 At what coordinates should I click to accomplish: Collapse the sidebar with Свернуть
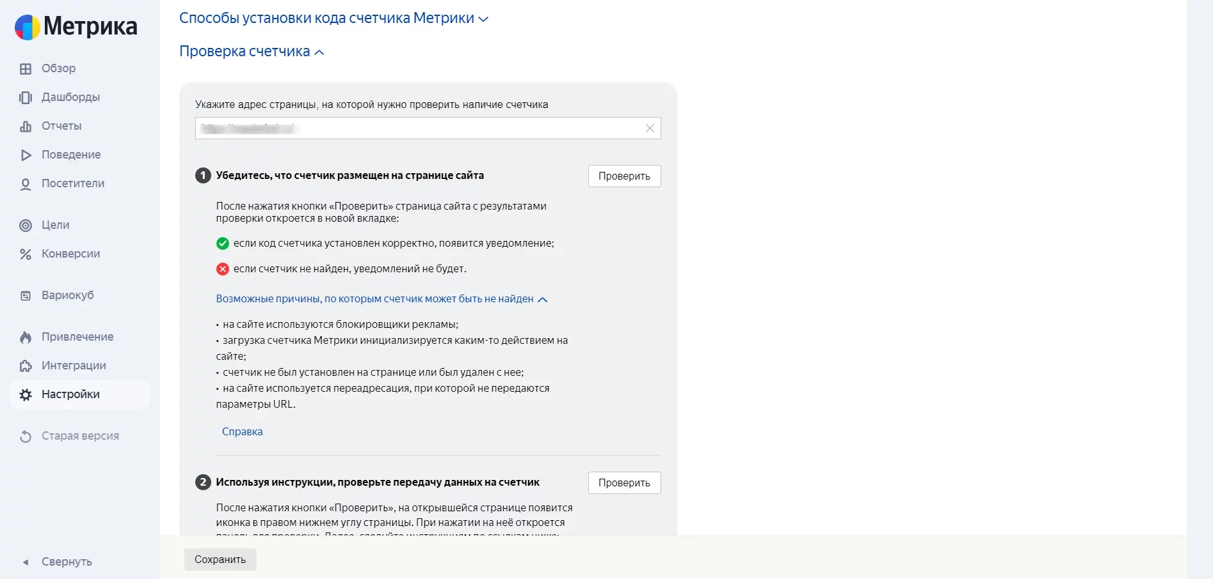tap(67, 562)
